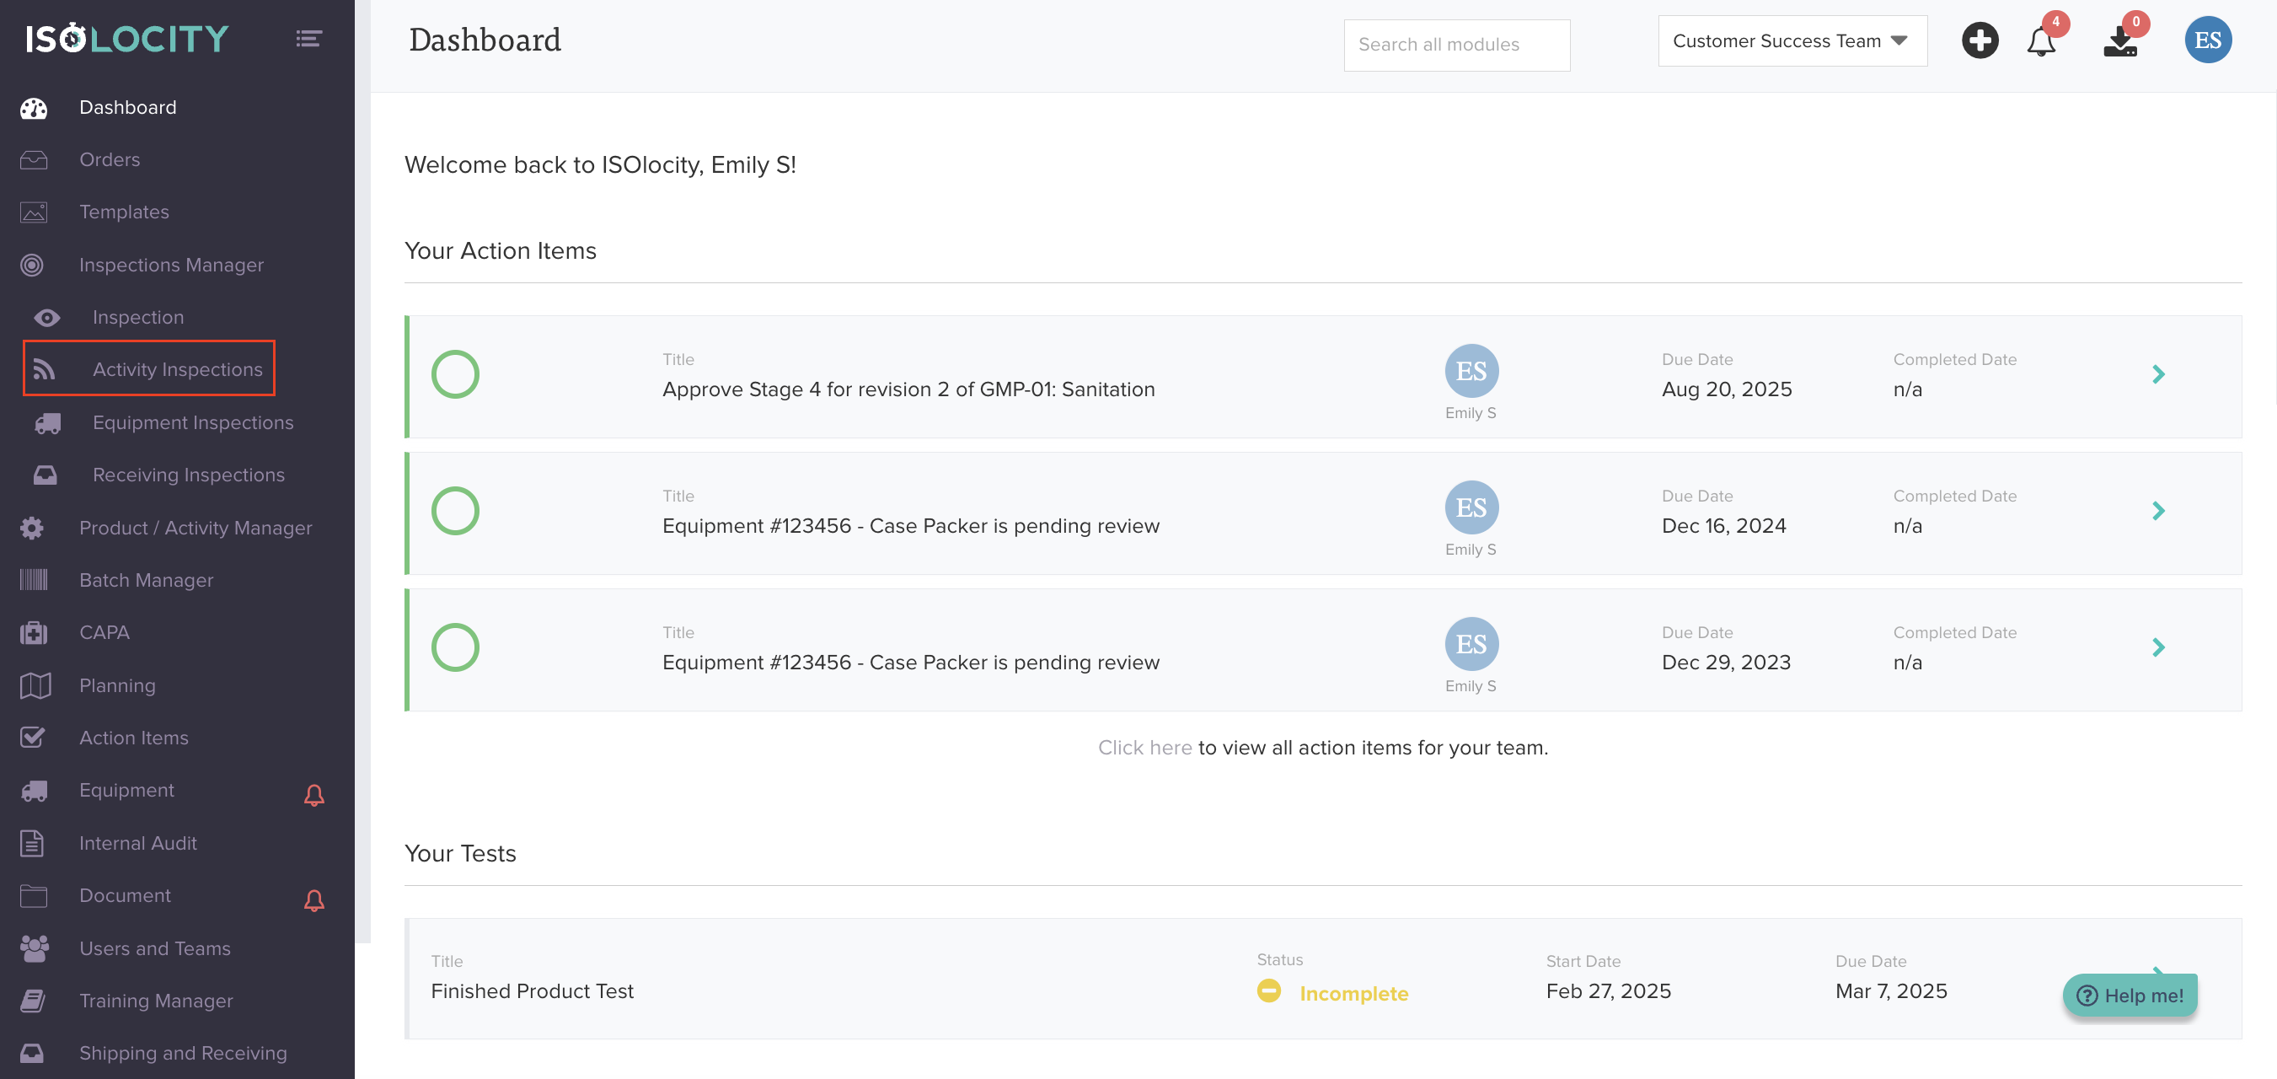Click the ES user avatar in header
The height and width of the screenshot is (1079, 2277).
coord(2207,40)
